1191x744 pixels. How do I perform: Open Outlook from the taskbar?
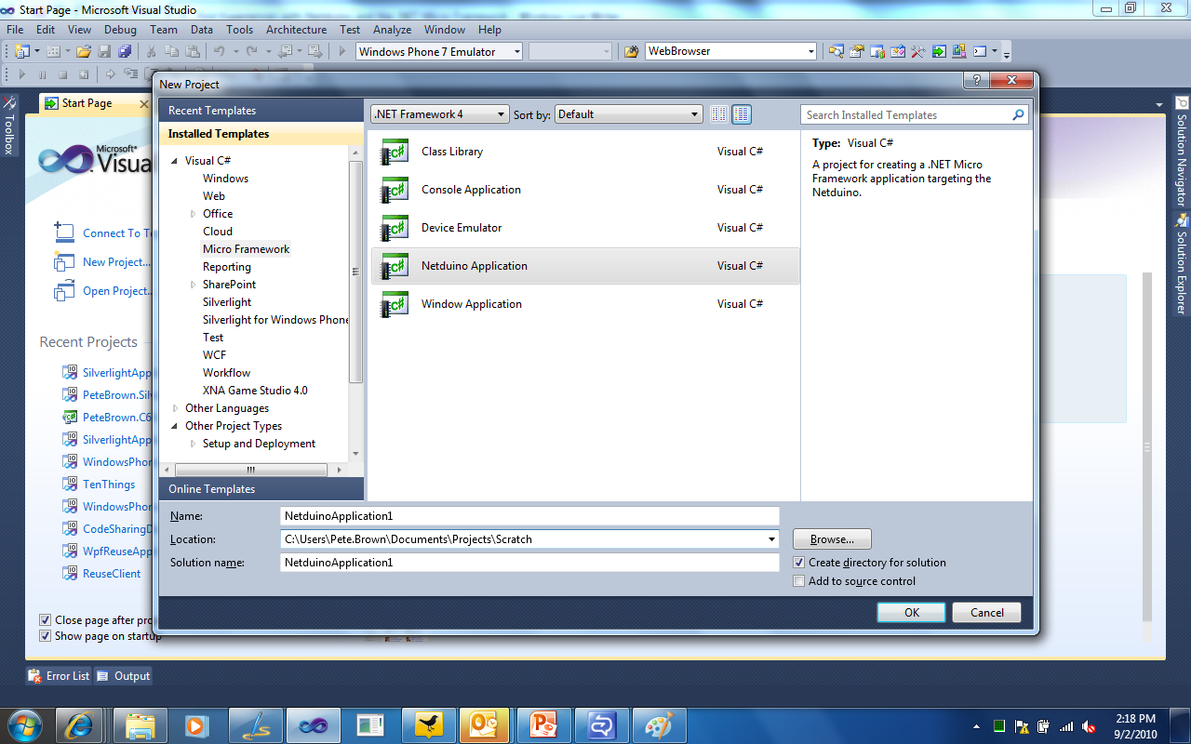pyautogui.click(x=485, y=724)
